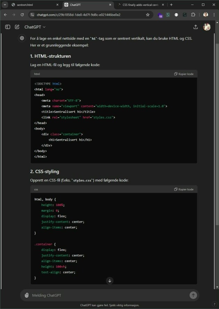The width and height of the screenshot is (219, 309).
Task: Click the ChatGPT assistant logo beside the reply
Action: tap(22, 38)
